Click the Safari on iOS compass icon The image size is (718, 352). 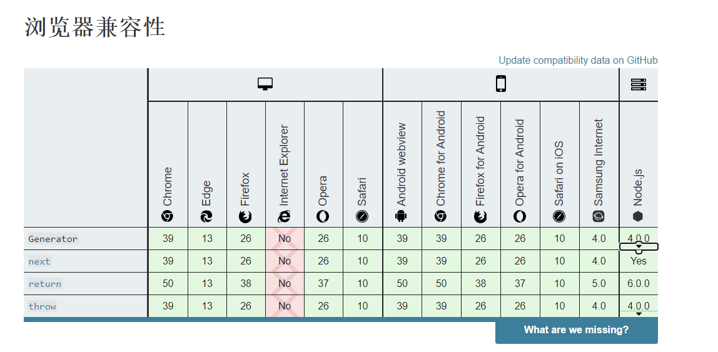click(x=559, y=216)
